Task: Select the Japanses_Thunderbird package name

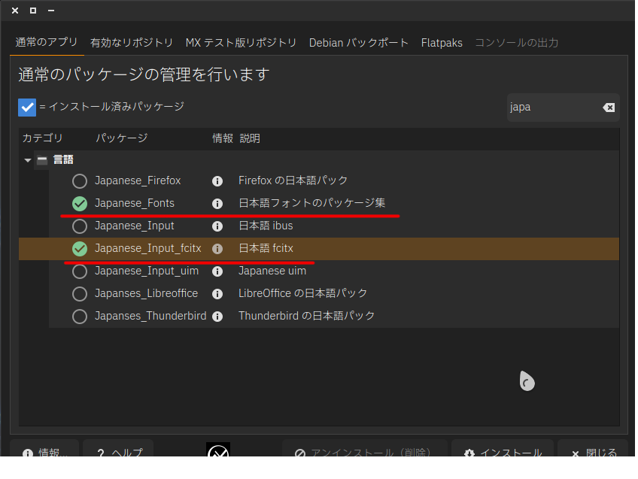Action: (150, 316)
